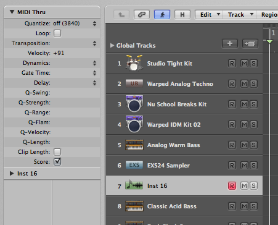Solo the Analog Warm Bass track
Screen dimensions: 278x225
tap(254, 145)
